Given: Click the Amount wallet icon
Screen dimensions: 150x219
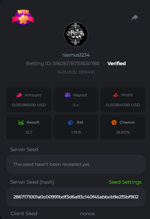Looking at the screenshot, I should (x=19, y=95).
